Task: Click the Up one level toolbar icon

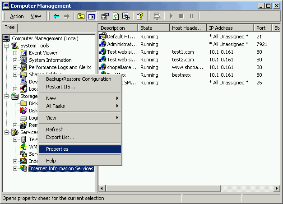Action: click(81, 16)
